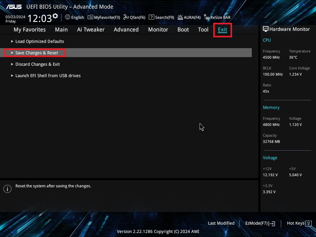
Task: Open the Tool menu
Action: click(203, 29)
